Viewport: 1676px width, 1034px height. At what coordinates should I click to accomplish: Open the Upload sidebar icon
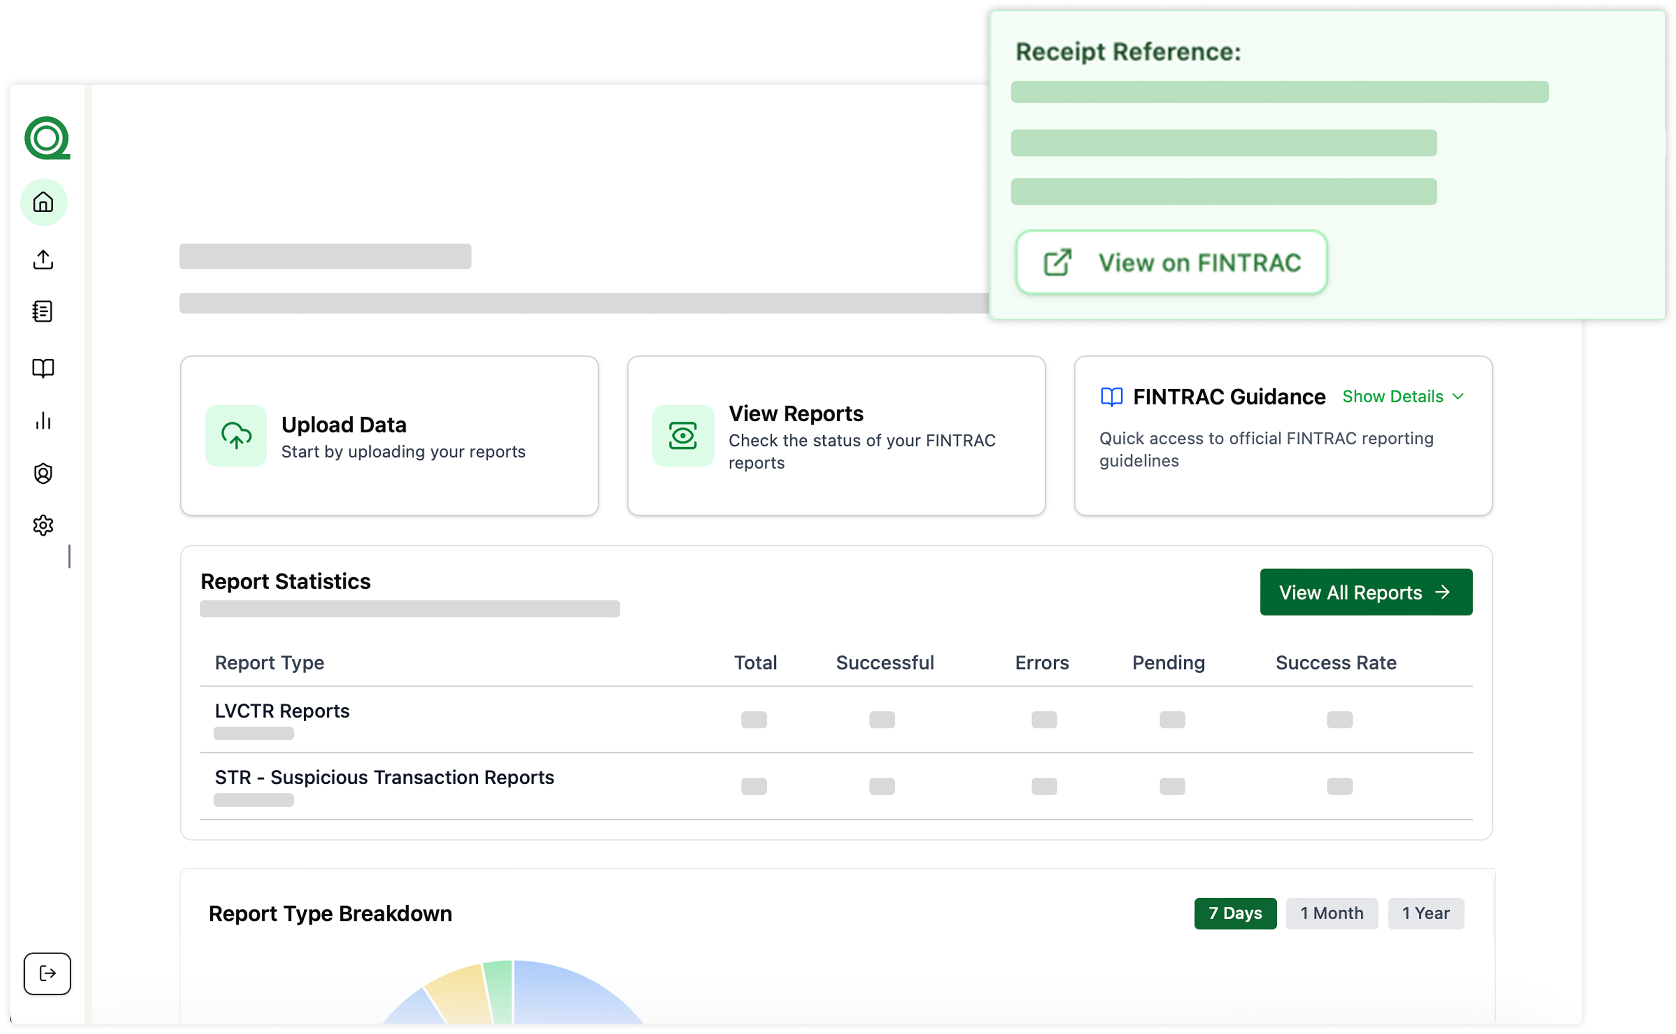[x=43, y=259]
